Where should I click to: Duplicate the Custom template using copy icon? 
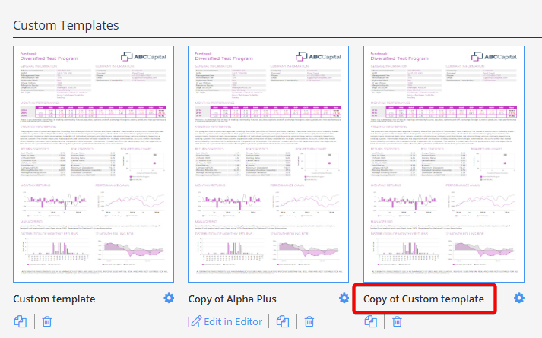coord(21,321)
